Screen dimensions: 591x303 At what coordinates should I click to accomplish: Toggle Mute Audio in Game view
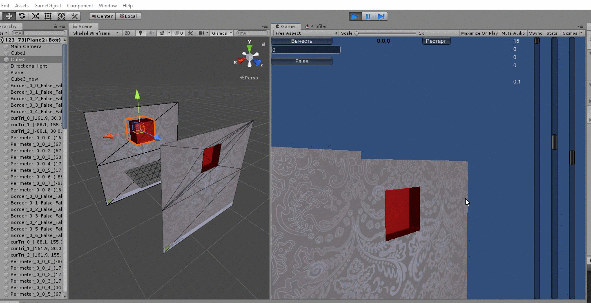point(513,33)
